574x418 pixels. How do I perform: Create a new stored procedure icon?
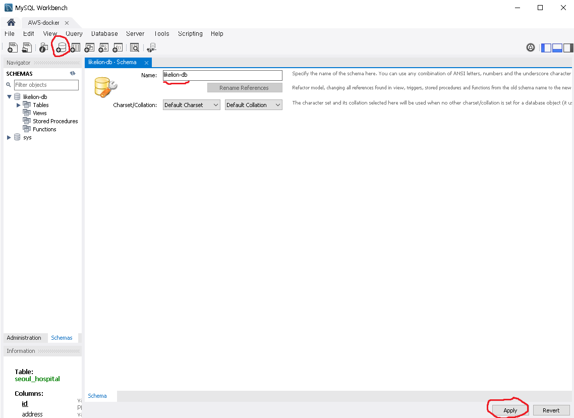click(103, 47)
